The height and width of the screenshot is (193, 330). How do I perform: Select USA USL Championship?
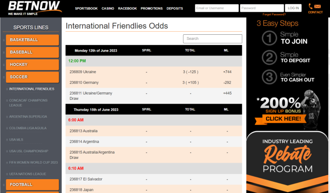pyautogui.click(x=29, y=151)
